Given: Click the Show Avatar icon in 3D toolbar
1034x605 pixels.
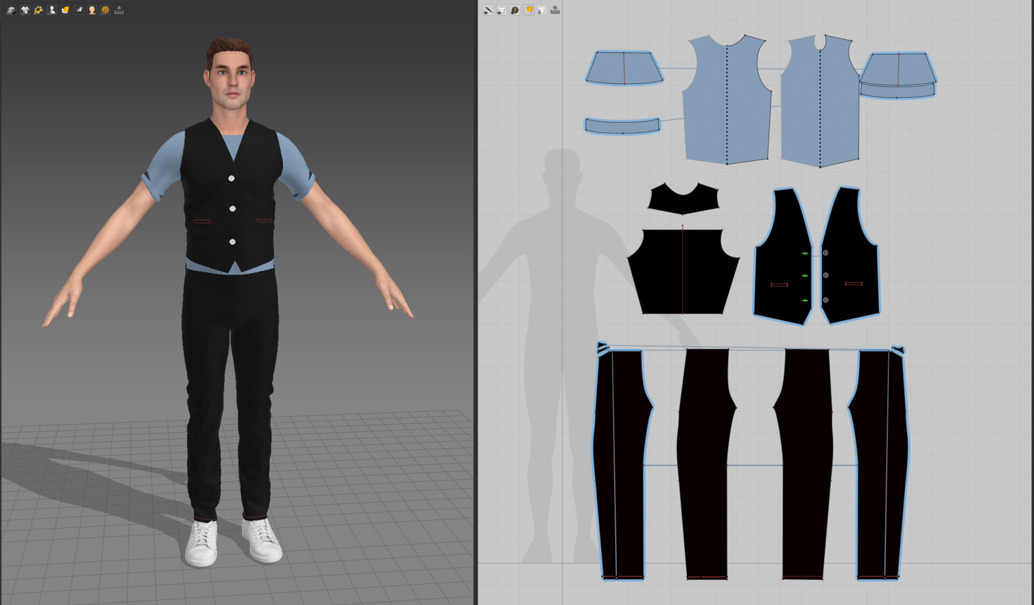Looking at the screenshot, I should point(51,10).
